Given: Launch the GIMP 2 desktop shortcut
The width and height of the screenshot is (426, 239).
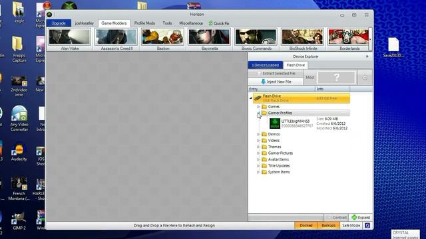Looking at the screenshot, I should coord(19,221).
